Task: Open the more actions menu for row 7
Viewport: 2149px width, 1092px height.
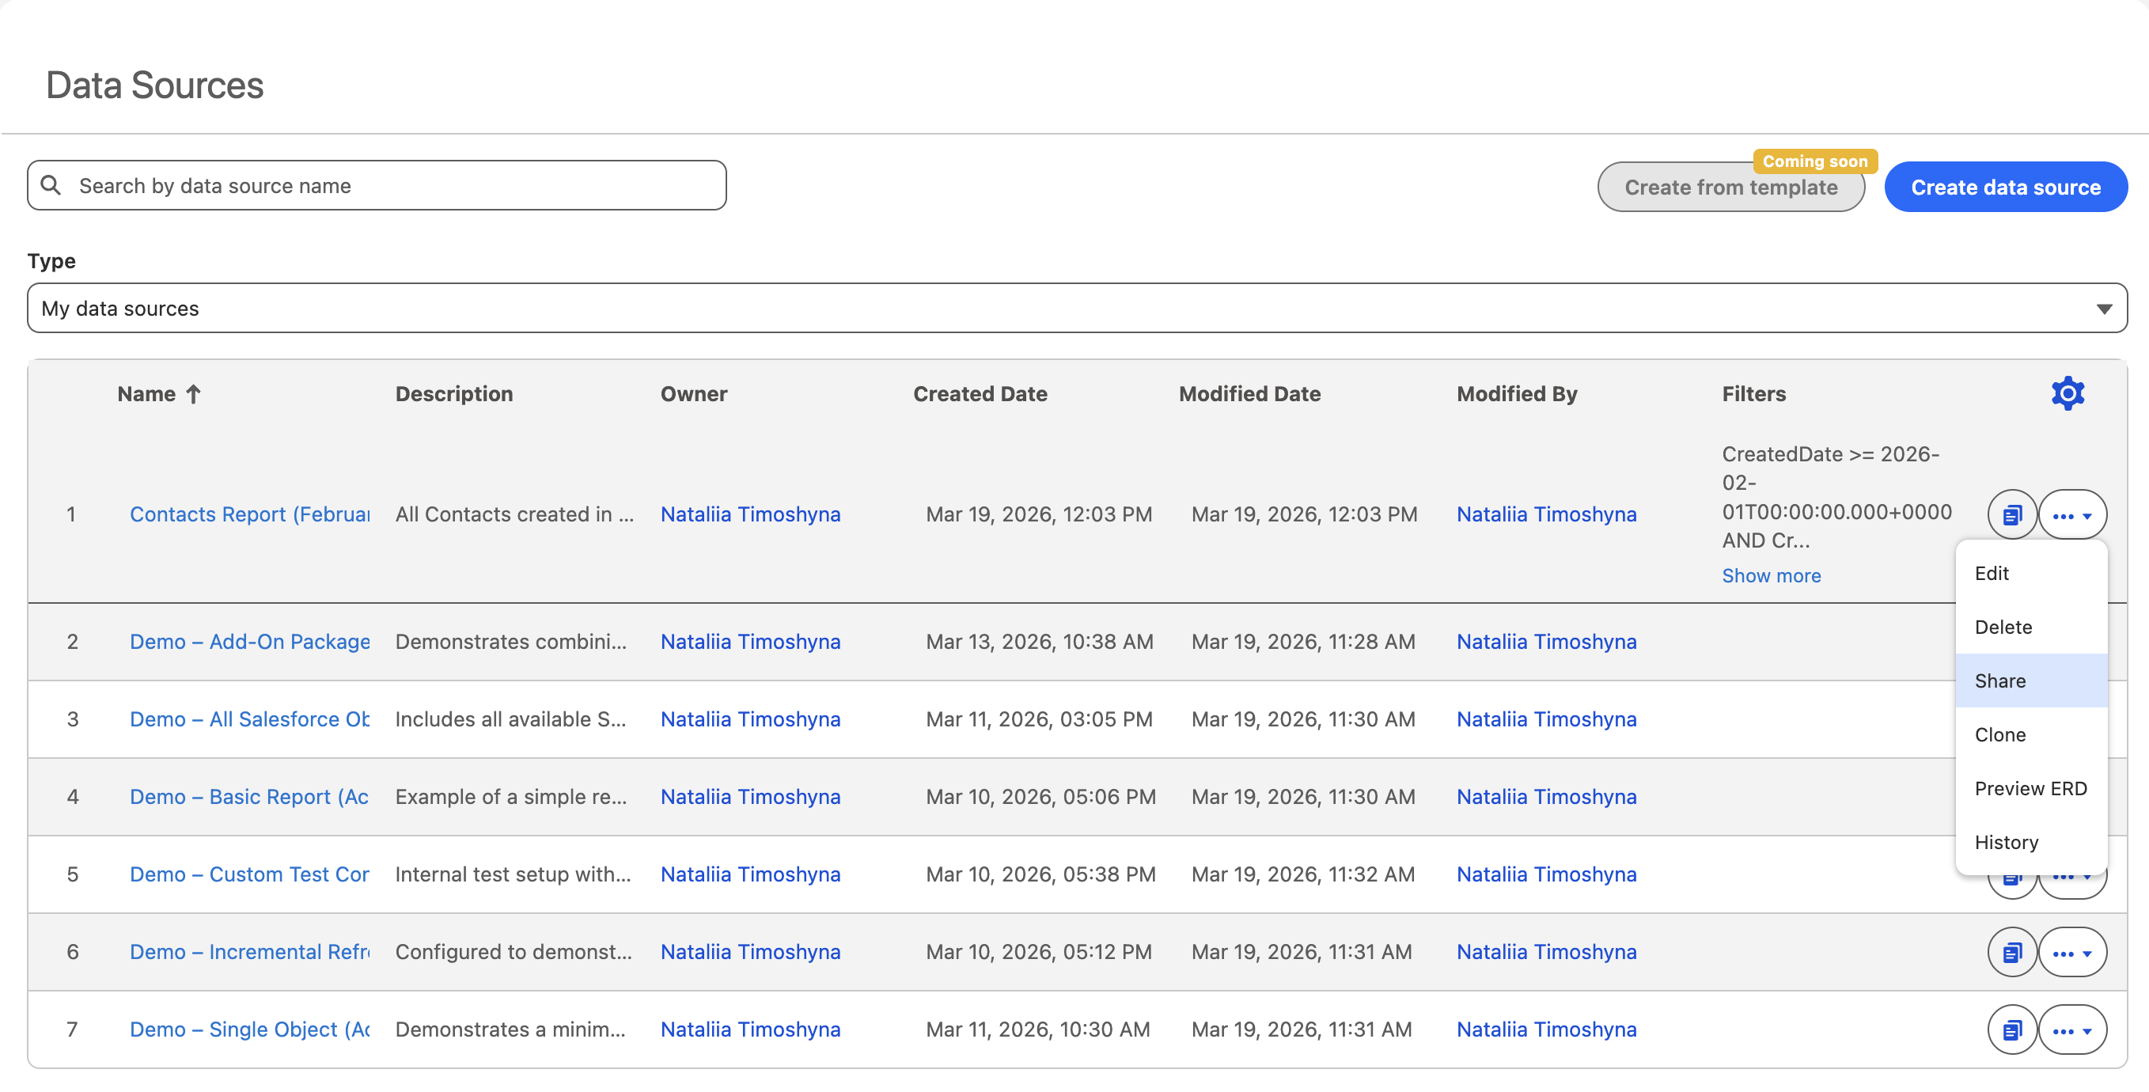Action: (x=2071, y=1029)
